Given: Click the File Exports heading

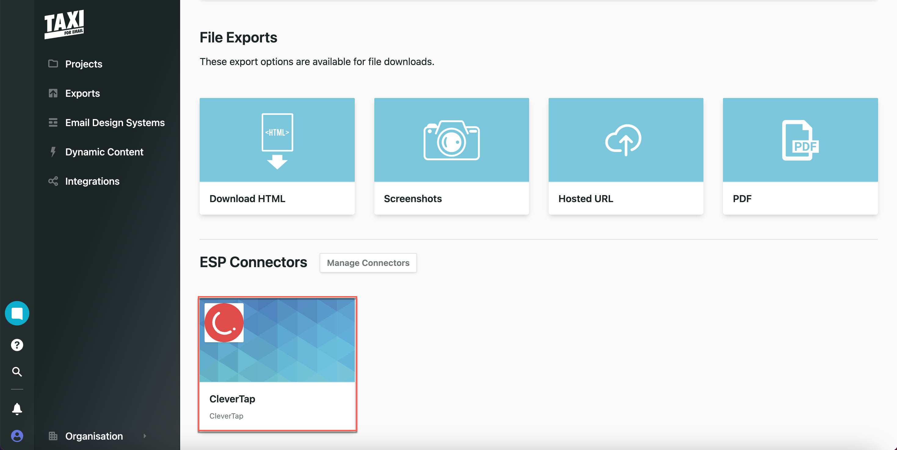Looking at the screenshot, I should (x=238, y=37).
